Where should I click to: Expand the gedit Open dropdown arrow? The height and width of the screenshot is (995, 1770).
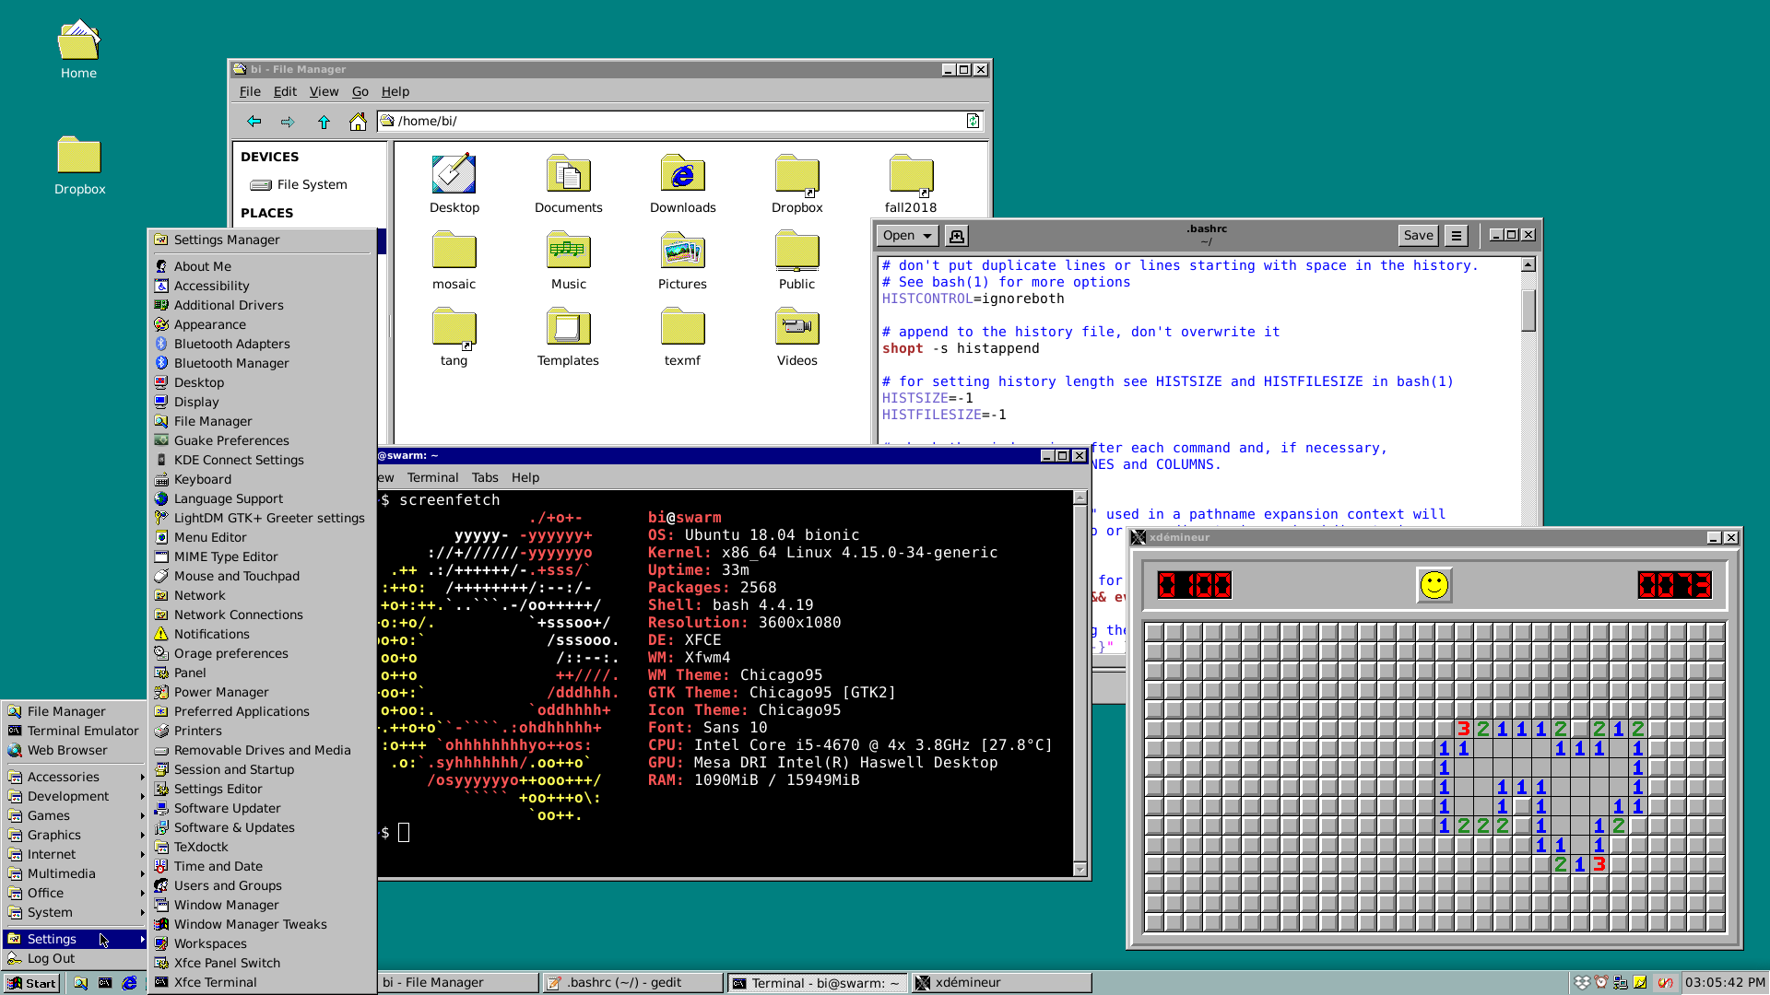coord(927,236)
